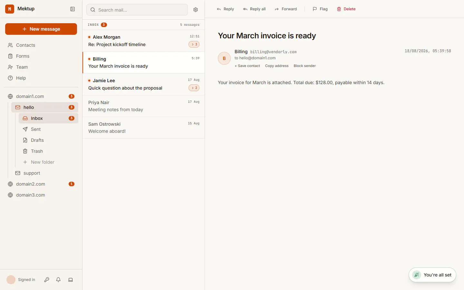Click the plus icon beside New folder
Screen dimensions: 464x290
(x=25, y=162)
